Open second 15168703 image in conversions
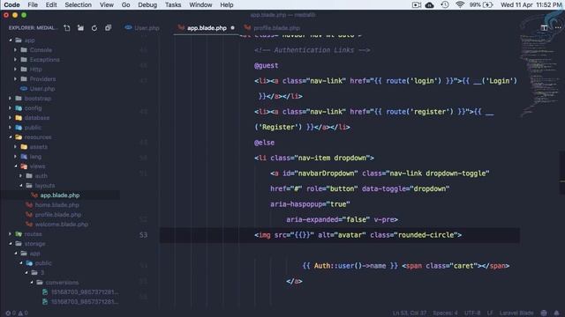The image size is (565, 317). [x=85, y=302]
